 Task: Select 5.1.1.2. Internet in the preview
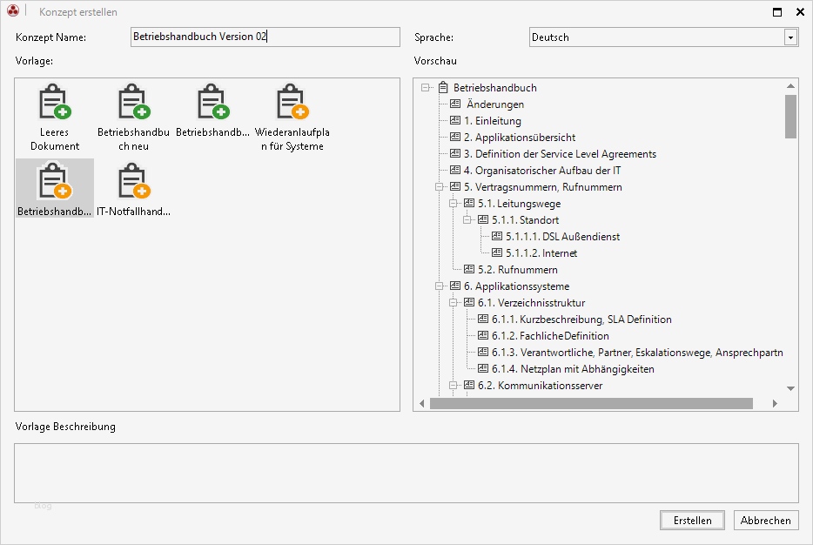pyautogui.click(x=541, y=253)
